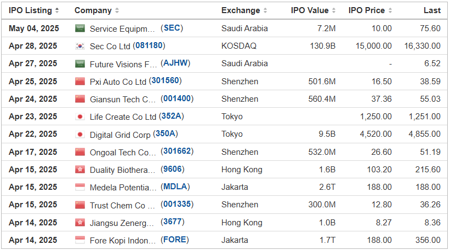Select company name Fore Kopi Indon...
450x250 pixels.
(x=123, y=241)
